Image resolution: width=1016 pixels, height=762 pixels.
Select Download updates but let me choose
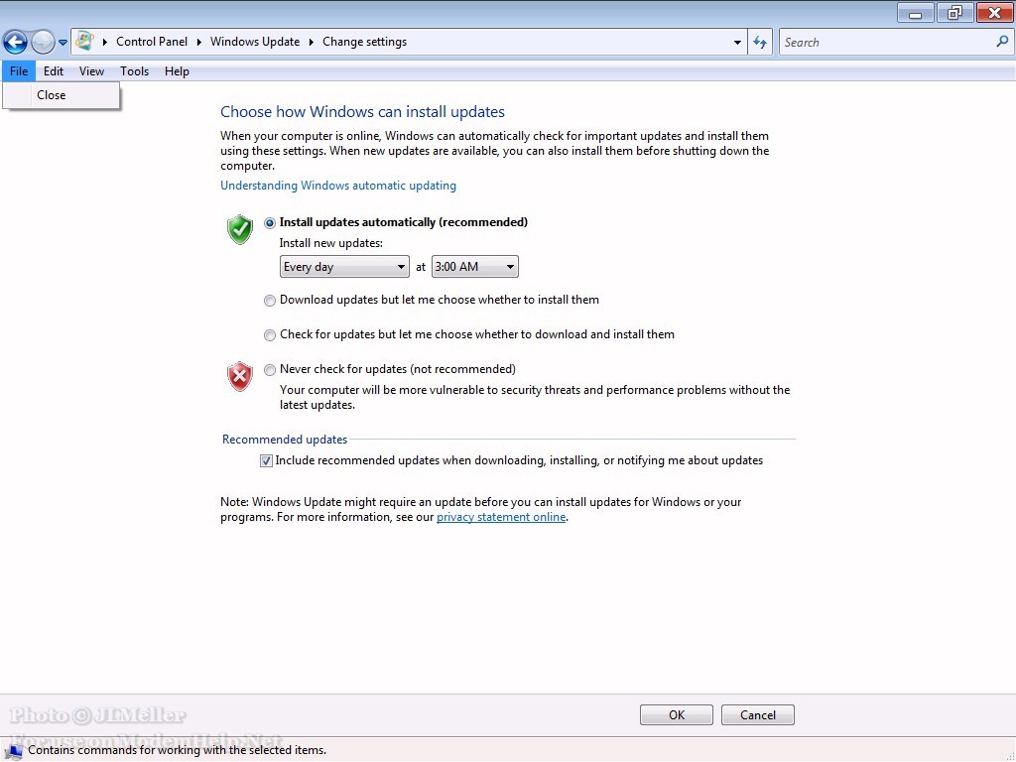pyautogui.click(x=270, y=301)
